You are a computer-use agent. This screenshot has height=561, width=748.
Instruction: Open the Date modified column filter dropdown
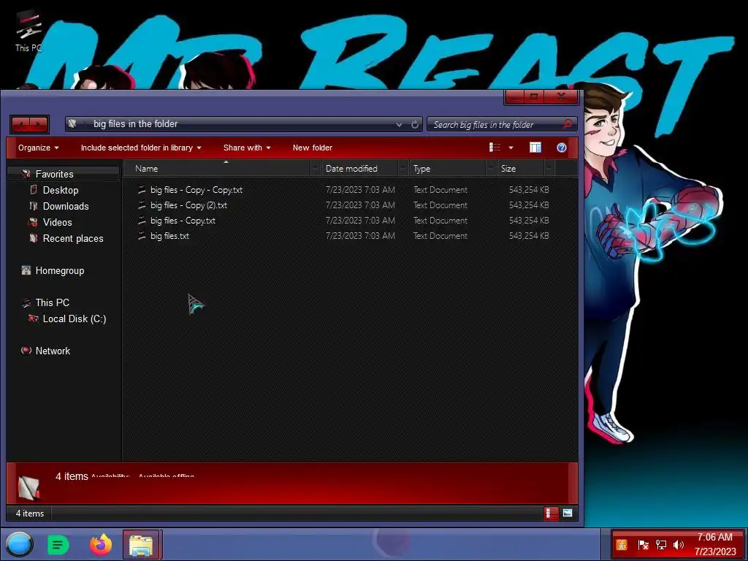coord(403,169)
